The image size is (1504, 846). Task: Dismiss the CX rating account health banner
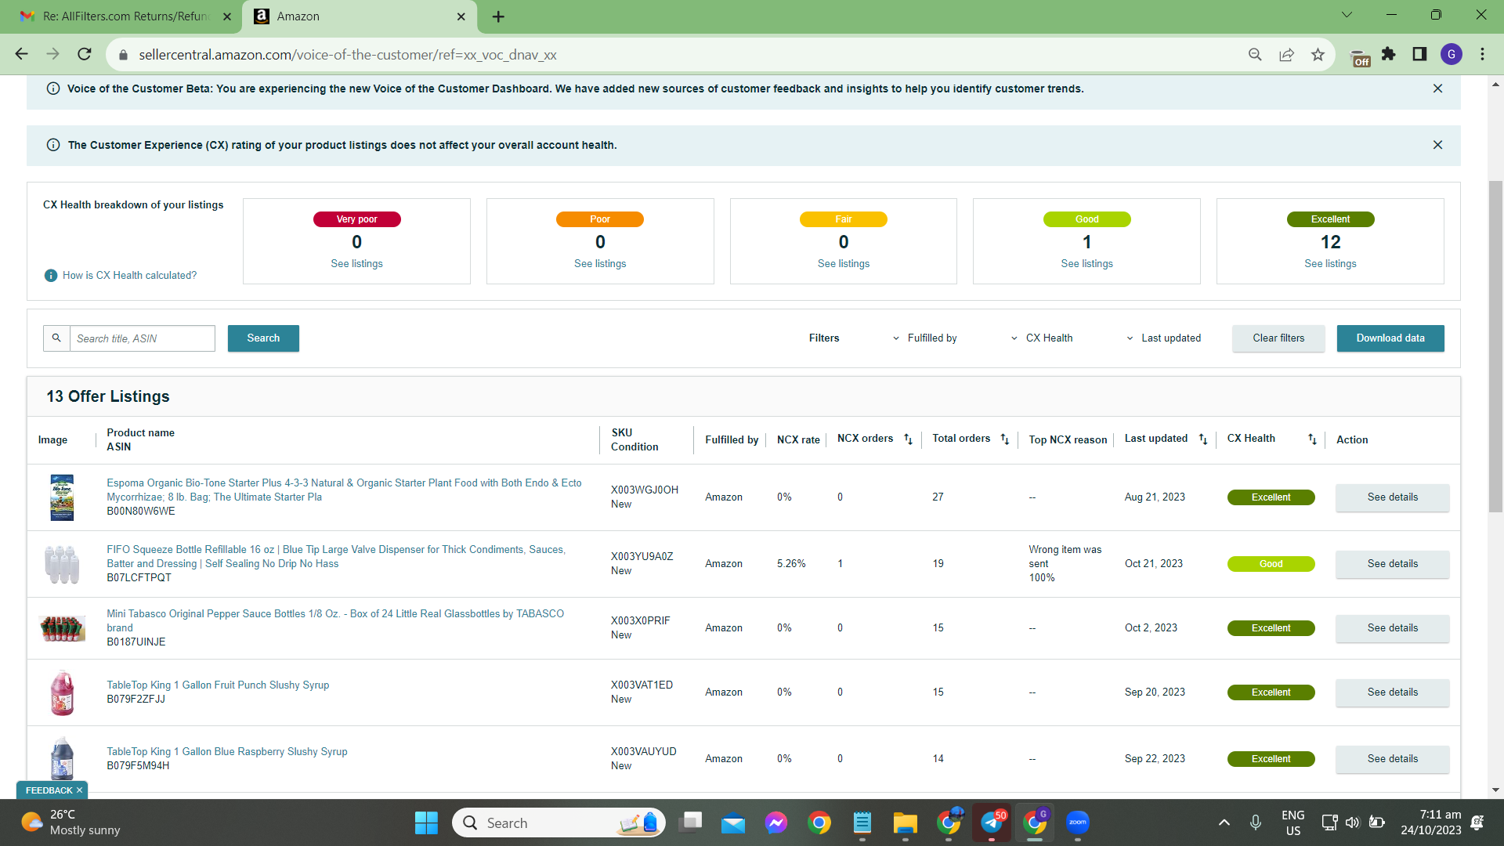[1437, 145]
